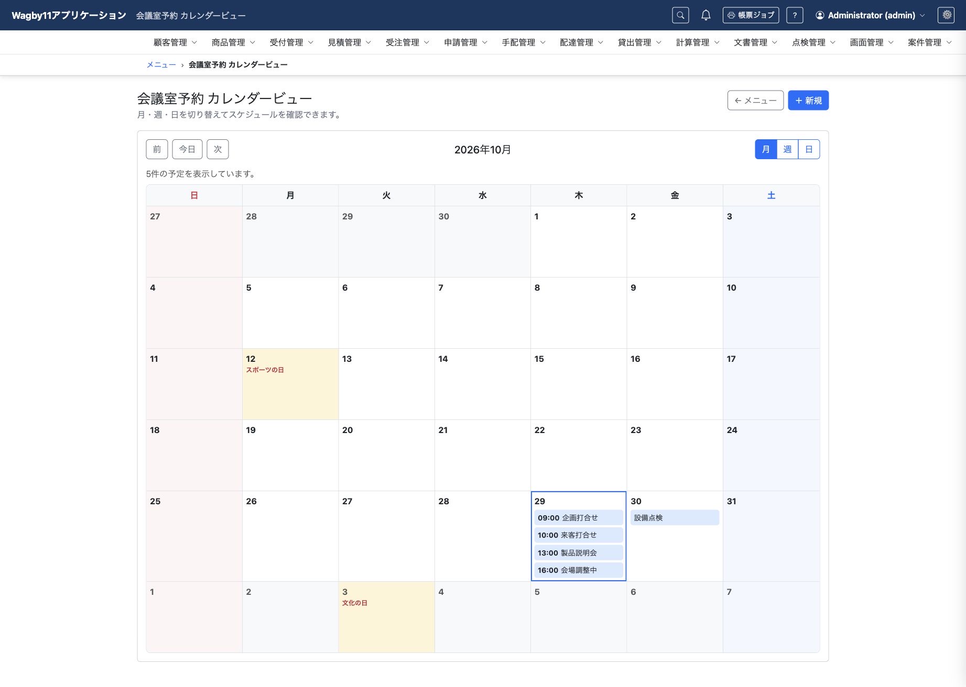
Task: Open 点検管理 menu
Action: coord(813,42)
